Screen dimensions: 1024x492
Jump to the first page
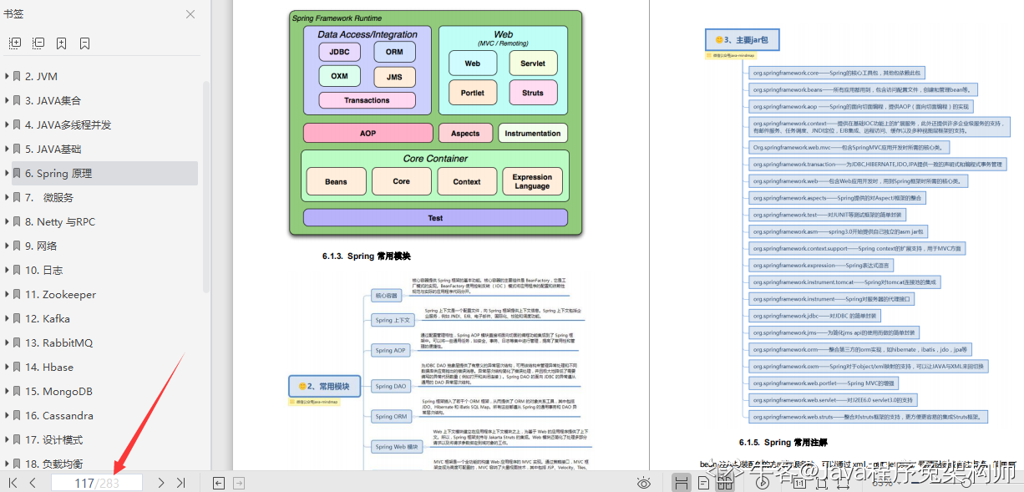[13, 483]
